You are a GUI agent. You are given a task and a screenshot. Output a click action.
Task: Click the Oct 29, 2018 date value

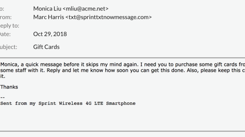tap(50, 34)
